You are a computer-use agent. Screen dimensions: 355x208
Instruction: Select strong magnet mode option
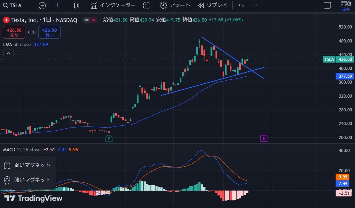click(x=27, y=180)
